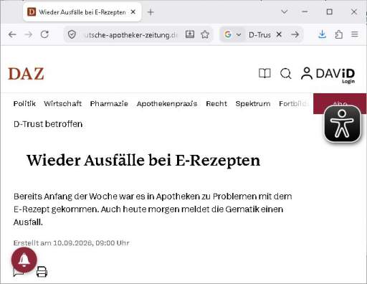Reload the current page
This screenshot has width=367, height=284.
pyautogui.click(x=44, y=34)
